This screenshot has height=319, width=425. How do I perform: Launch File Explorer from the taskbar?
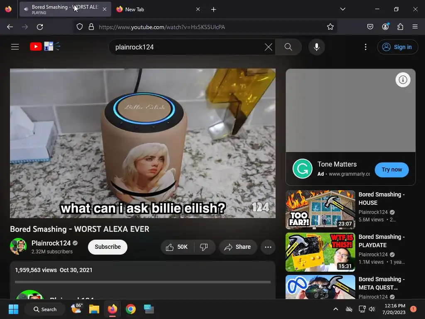click(x=94, y=309)
